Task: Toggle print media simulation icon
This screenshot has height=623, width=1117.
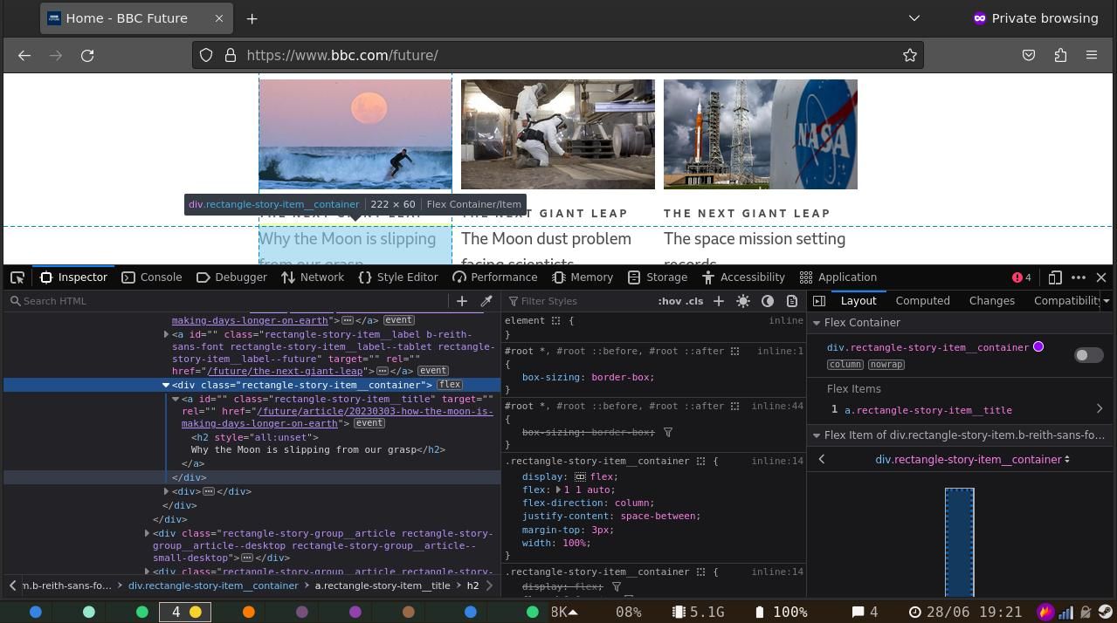Action: point(792,301)
